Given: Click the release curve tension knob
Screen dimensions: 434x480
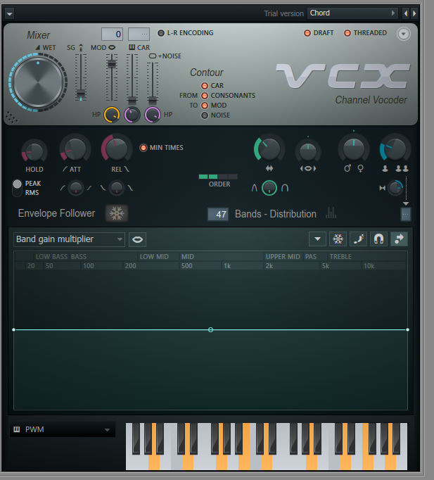Looking at the screenshot, I should 116,188.
